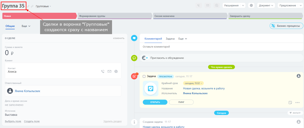Send email to contact Алиса via envelope icon
Screen dimensions: 304x128
(x=109, y=72)
